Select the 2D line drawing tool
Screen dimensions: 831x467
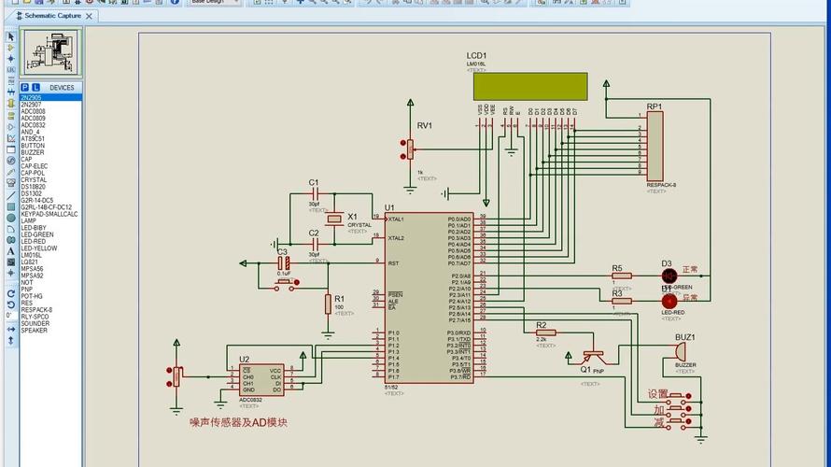(10, 195)
